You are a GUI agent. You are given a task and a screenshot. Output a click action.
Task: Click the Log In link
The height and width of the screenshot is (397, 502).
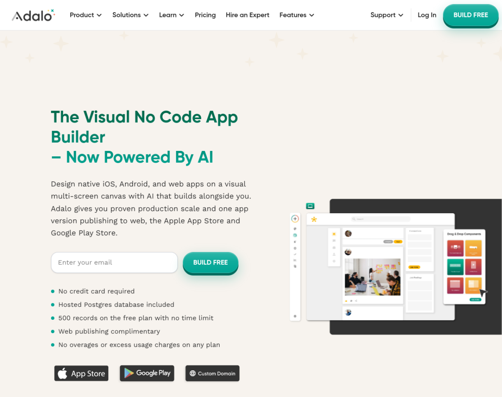coord(427,15)
